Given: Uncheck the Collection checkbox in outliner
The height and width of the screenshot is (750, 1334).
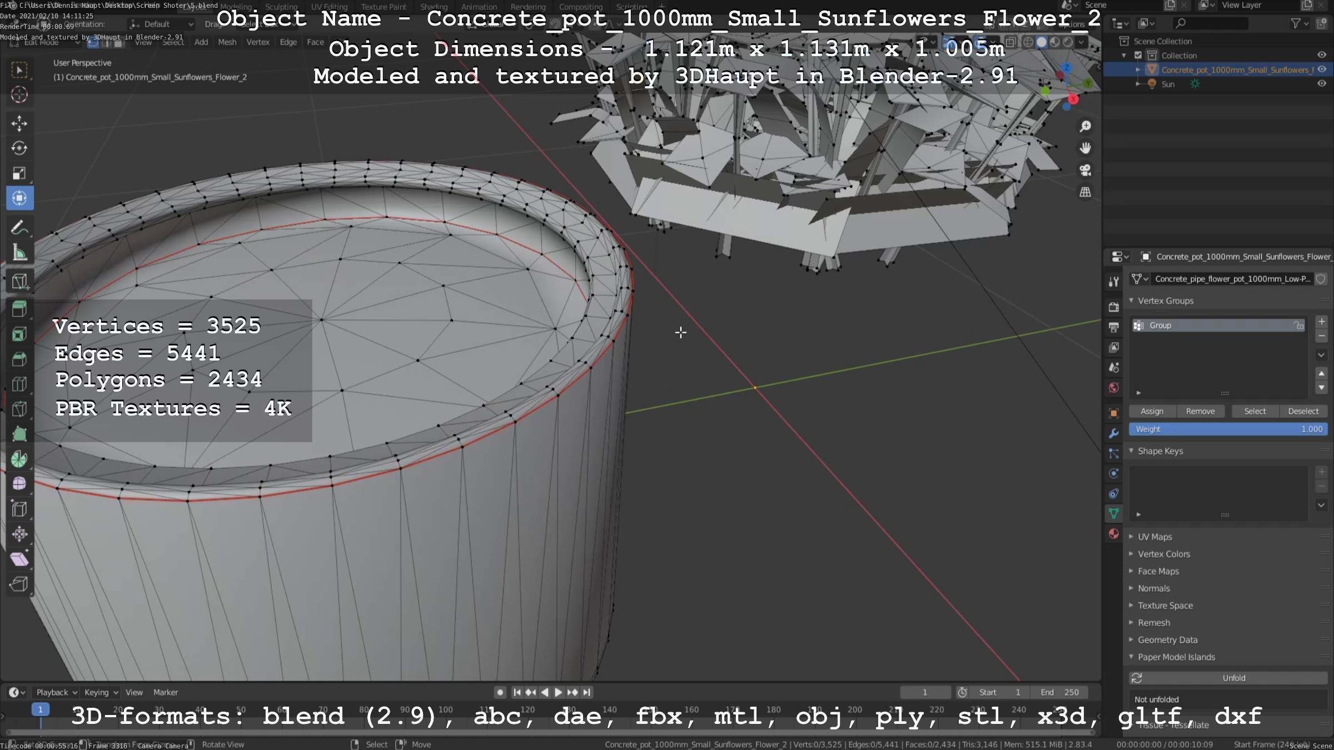Looking at the screenshot, I should click(1138, 55).
